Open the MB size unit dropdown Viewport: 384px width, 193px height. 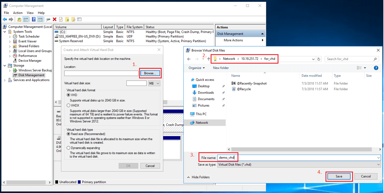click(154, 83)
